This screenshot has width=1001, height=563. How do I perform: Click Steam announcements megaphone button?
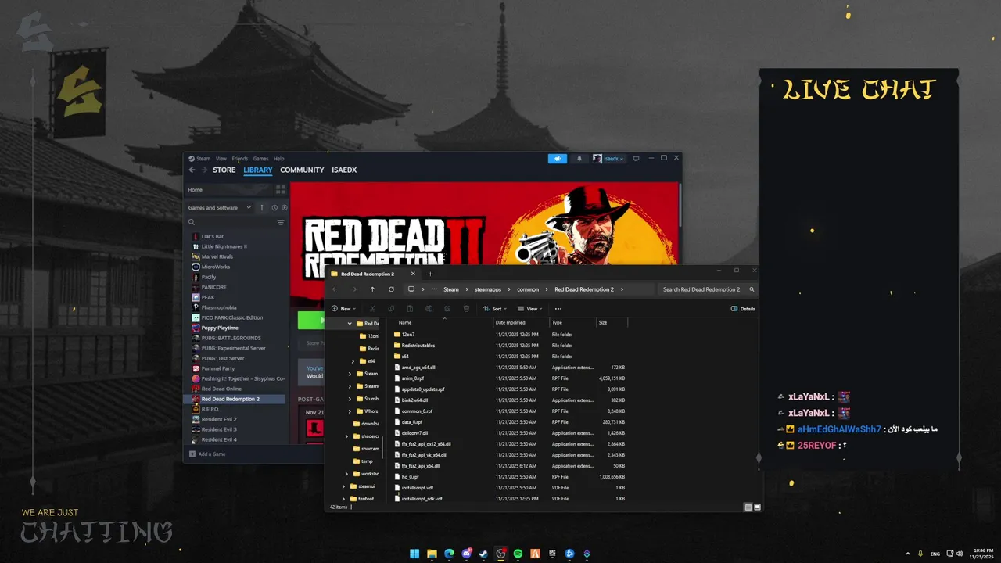tap(558, 159)
